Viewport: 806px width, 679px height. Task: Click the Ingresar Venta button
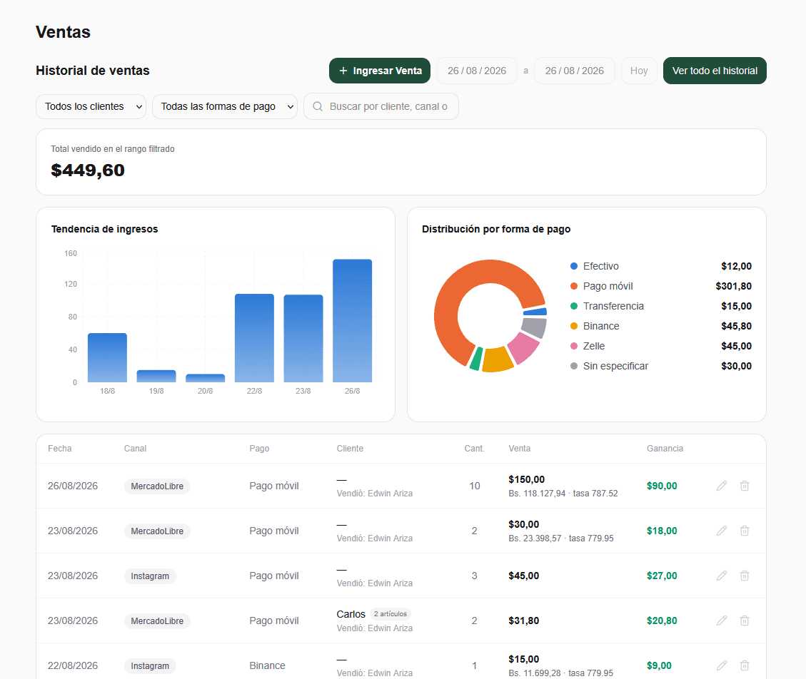click(x=380, y=71)
